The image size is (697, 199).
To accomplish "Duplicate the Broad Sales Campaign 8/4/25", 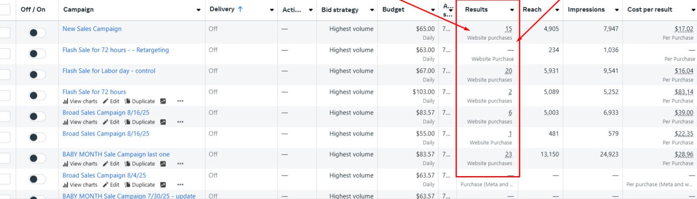I will [139, 185].
